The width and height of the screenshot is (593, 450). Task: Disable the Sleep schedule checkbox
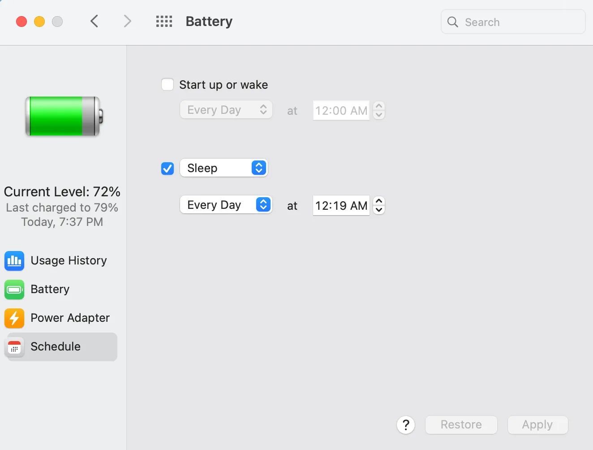click(x=167, y=168)
